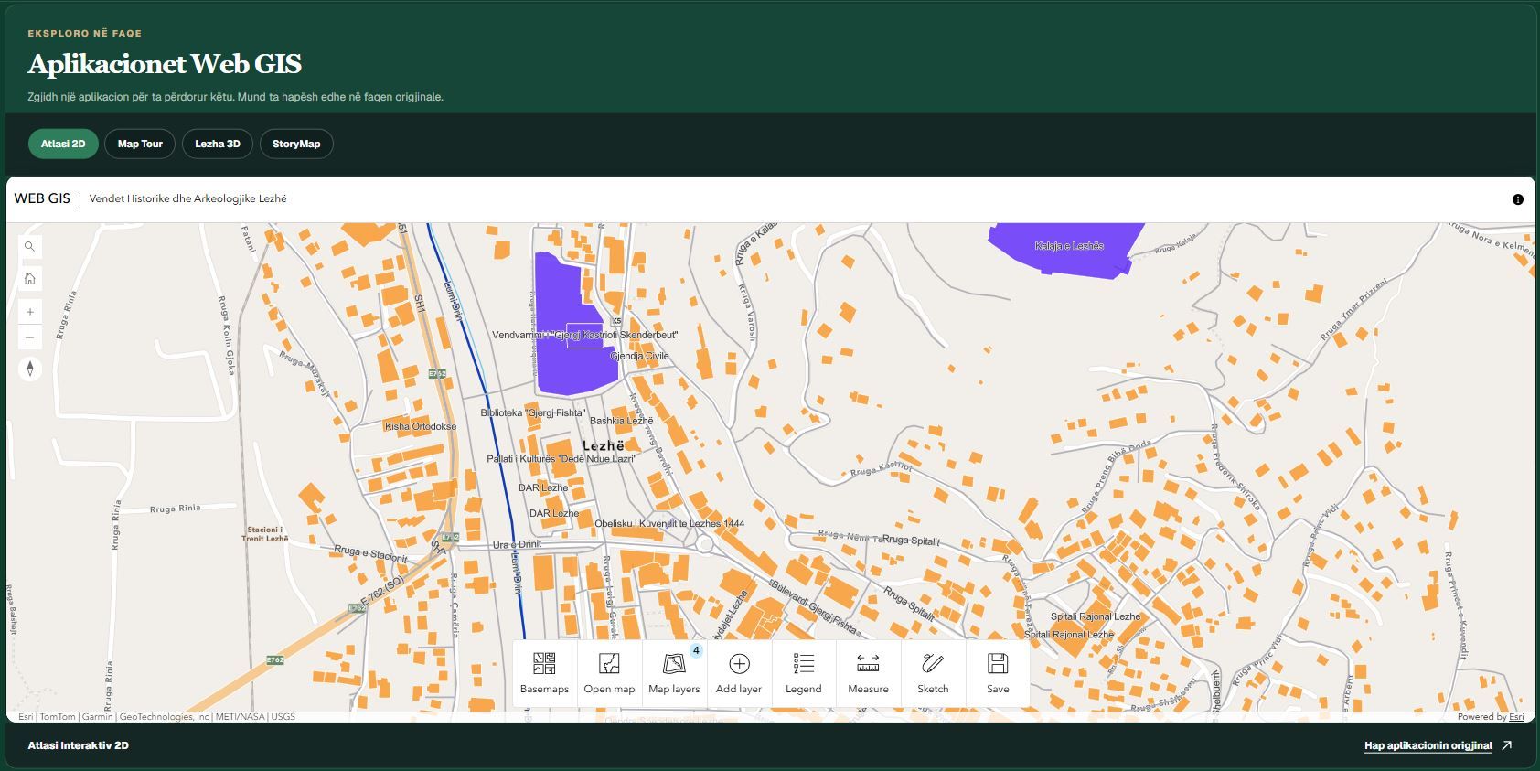
Task: Switch to the Map Tour tab
Action: point(140,144)
